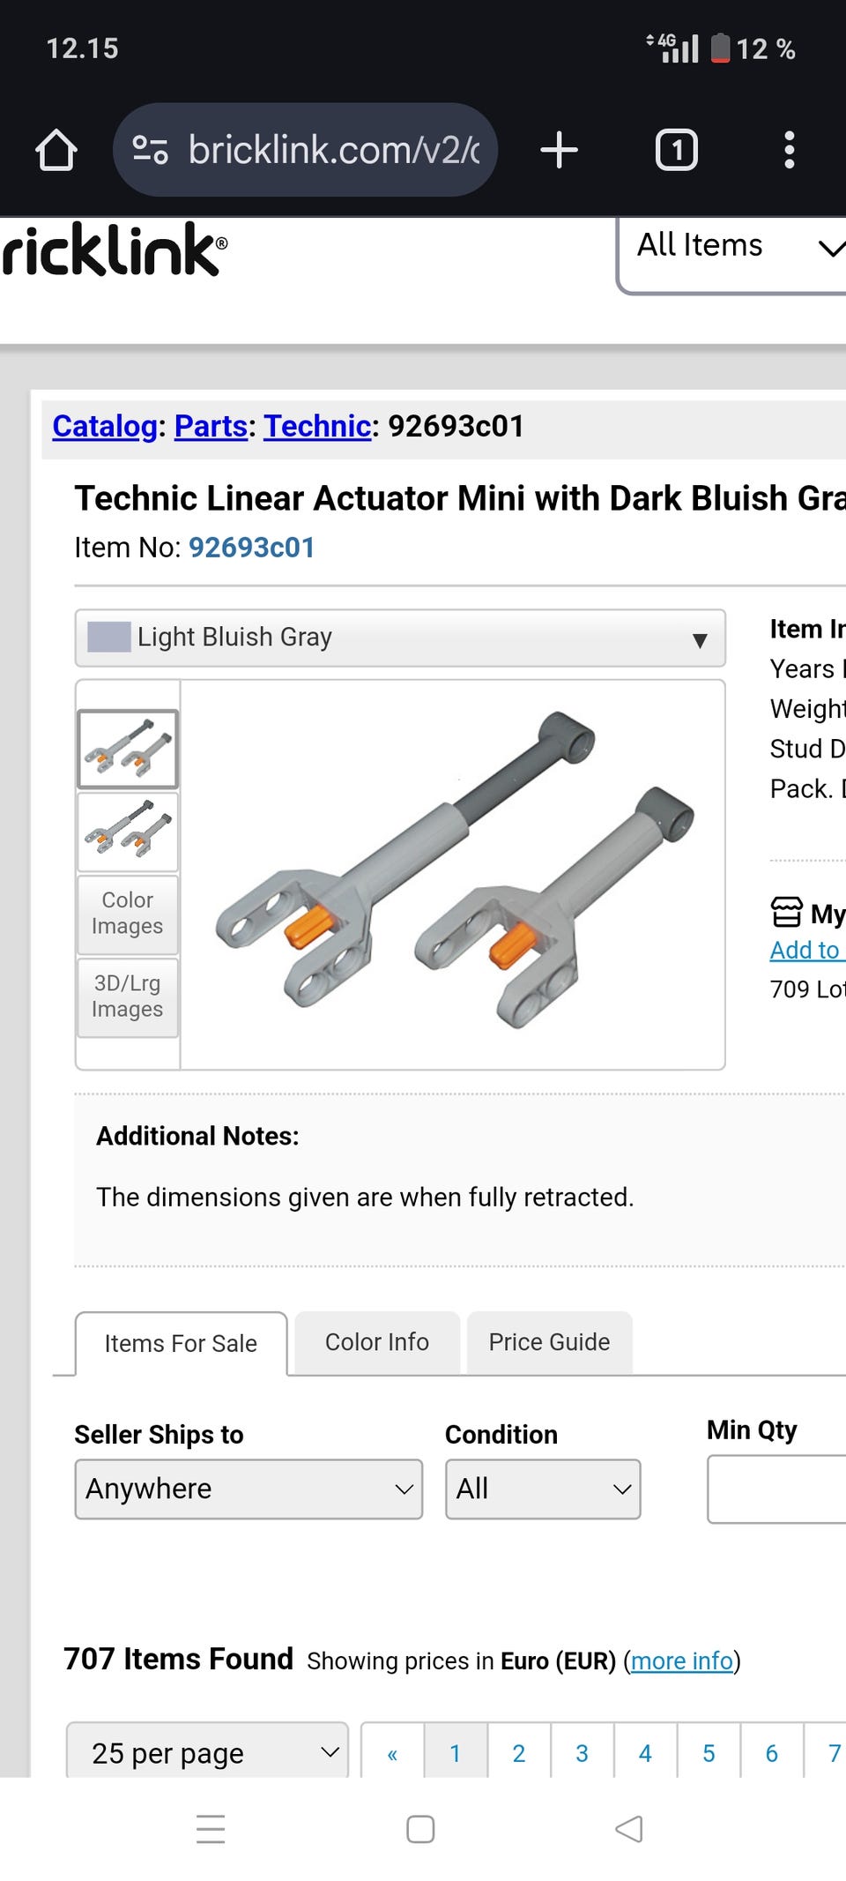Tap the site settings icon in address bar
Viewport: 846px width, 1881px height.
coord(150,150)
